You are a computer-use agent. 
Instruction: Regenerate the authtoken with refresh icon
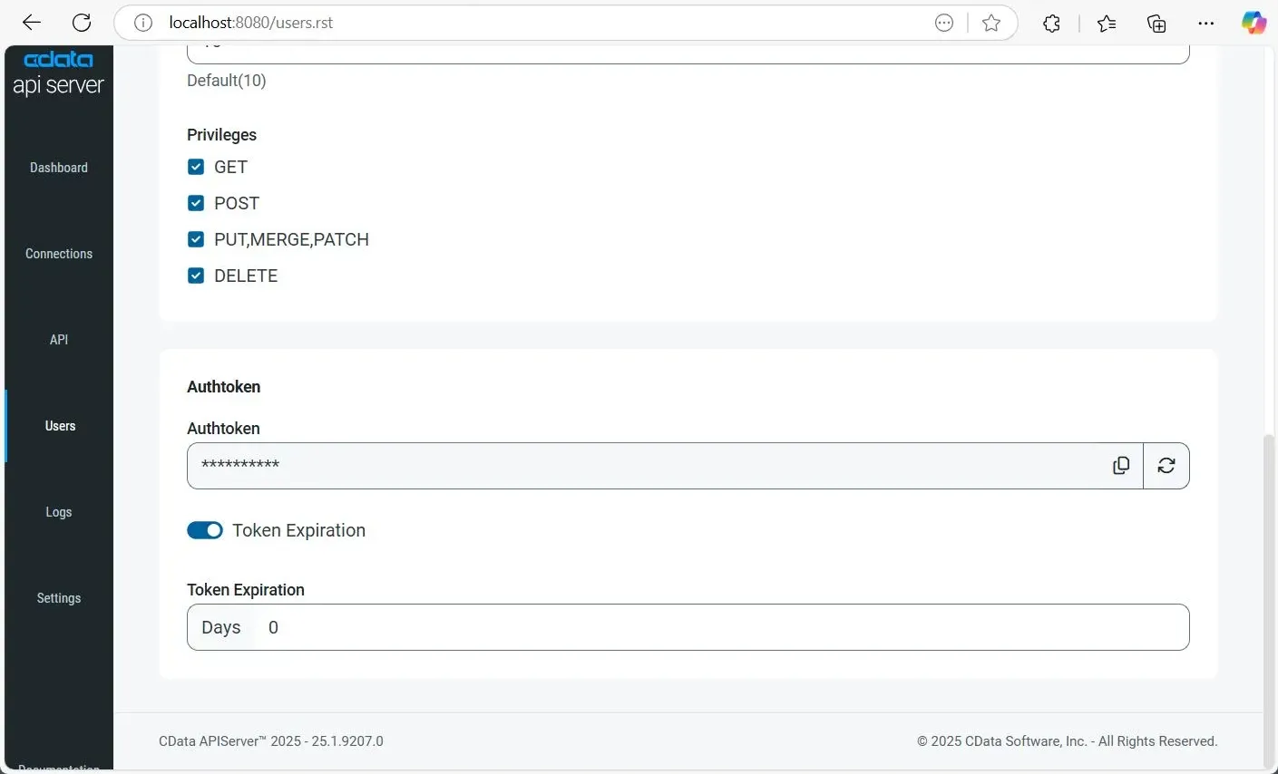tap(1166, 465)
